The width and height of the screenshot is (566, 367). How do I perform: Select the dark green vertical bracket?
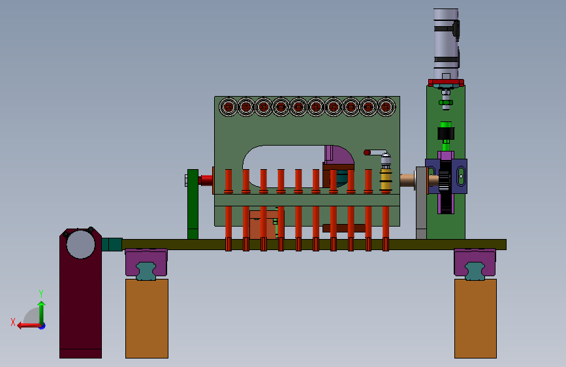(x=193, y=204)
